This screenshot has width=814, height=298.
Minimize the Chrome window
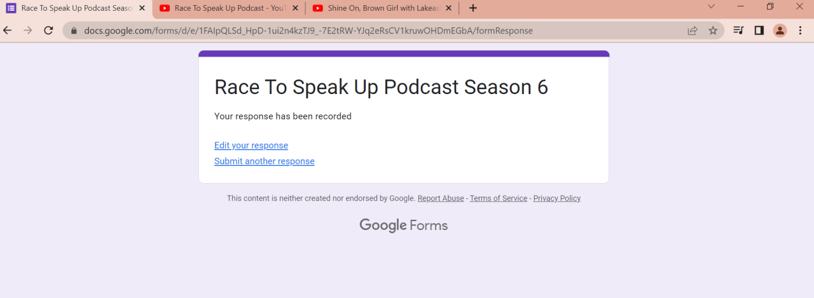[741, 6]
